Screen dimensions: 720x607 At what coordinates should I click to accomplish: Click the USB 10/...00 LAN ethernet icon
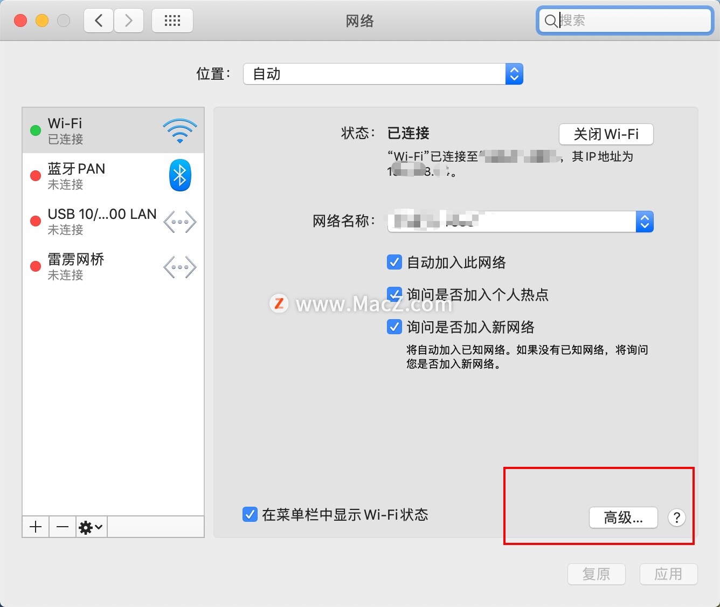pos(180,222)
